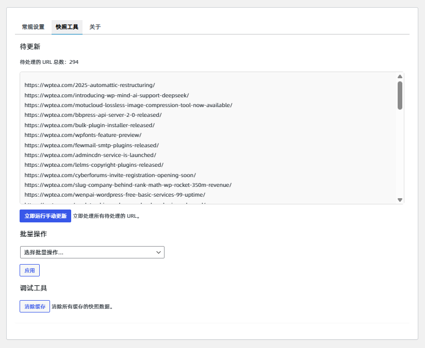Image resolution: width=425 pixels, height=348 pixels.
Task: Click the 2025-automattic-restructuring URL line
Action: pyautogui.click(x=90, y=85)
